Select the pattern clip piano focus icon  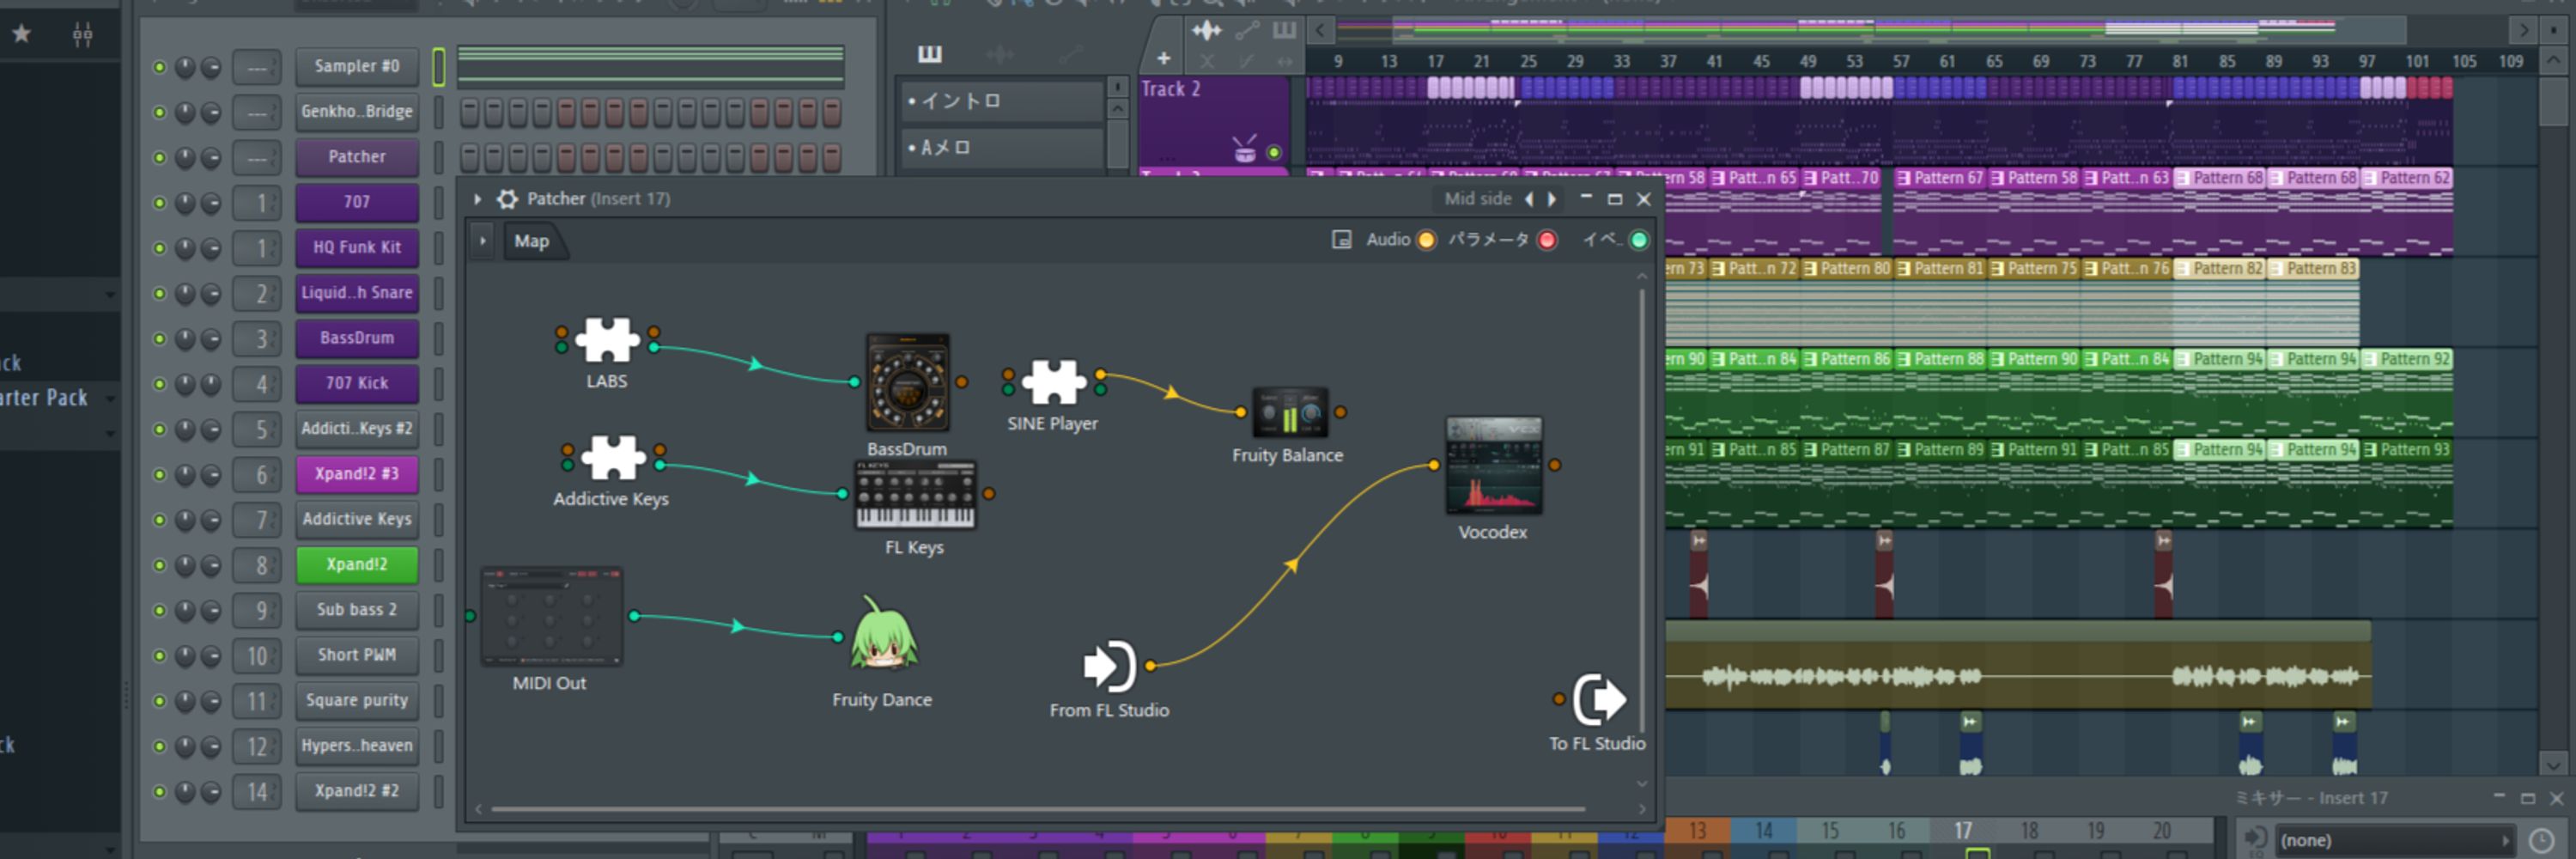click(1284, 31)
